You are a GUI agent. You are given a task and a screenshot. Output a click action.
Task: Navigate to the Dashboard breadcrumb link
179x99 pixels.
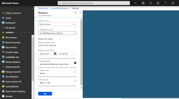click(43, 8)
